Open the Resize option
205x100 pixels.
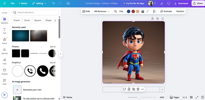coord(23,3)
